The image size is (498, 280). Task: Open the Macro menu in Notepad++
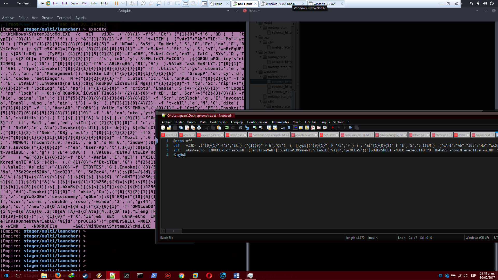coord(297,122)
